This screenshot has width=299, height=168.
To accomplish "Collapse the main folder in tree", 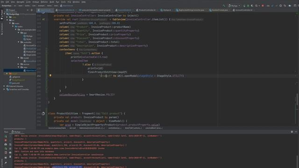I will [10, 23].
